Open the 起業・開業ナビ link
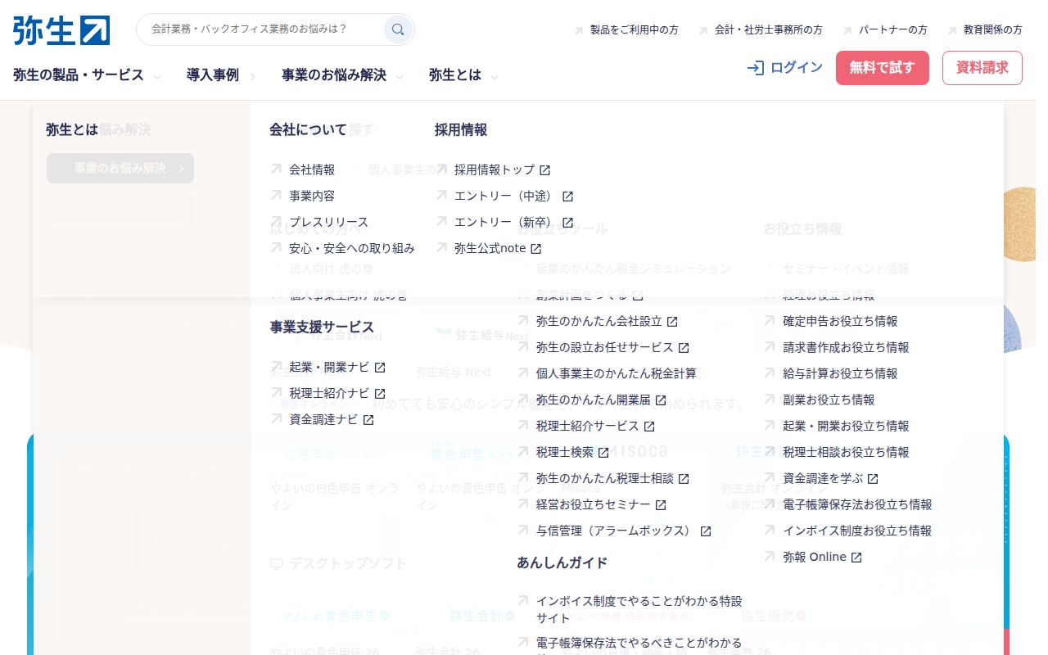Screen dimensions: 1048x655 point(329,368)
